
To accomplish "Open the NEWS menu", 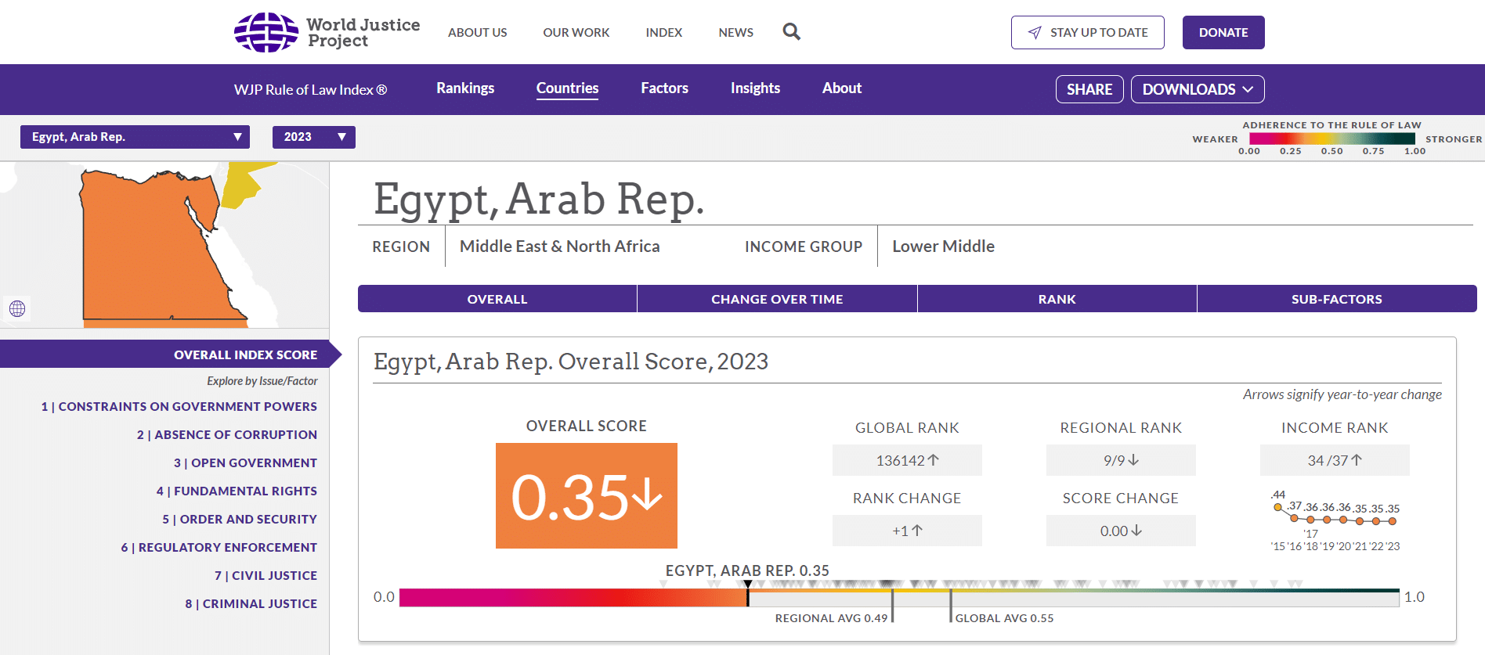I will pyautogui.click(x=735, y=32).
